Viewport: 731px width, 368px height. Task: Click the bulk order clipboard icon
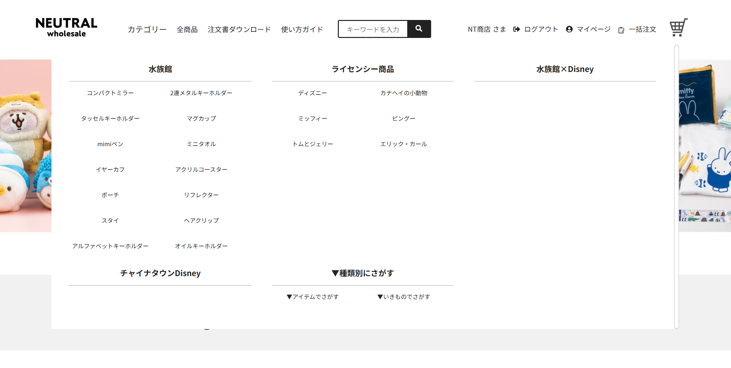pyautogui.click(x=621, y=30)
